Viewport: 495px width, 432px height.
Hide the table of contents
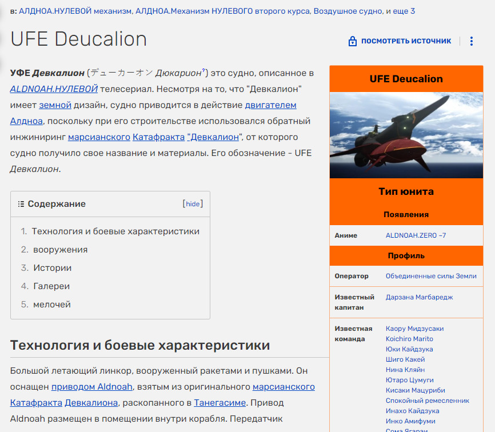pyautogui.click(x=193, y=204)
